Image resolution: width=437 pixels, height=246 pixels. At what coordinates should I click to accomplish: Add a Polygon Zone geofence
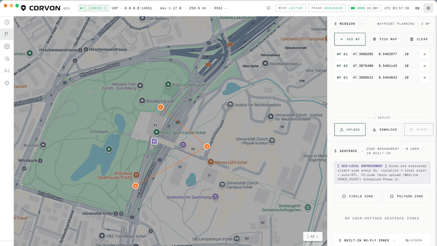(407, 196)
